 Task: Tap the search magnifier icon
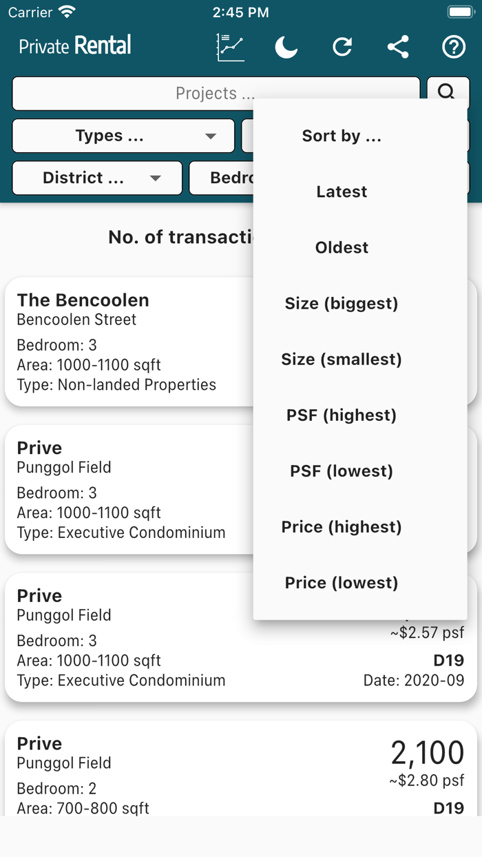(448, 92)
